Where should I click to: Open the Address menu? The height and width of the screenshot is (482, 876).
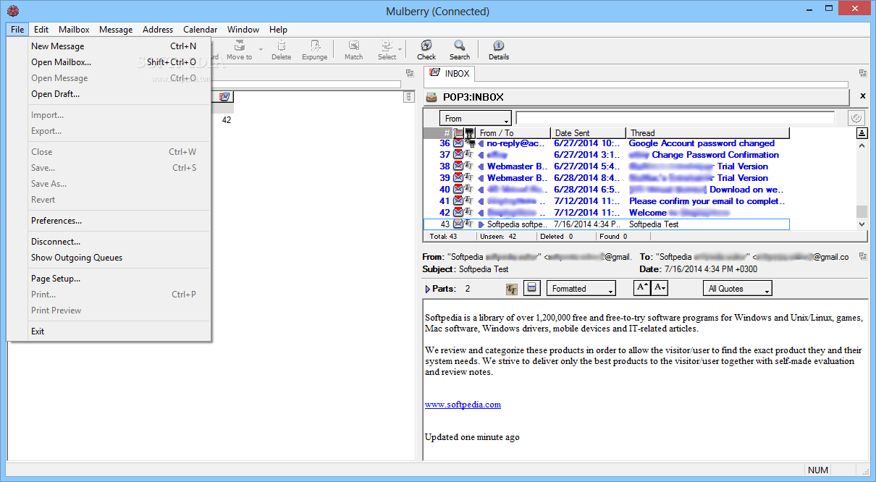pos(158,30)
